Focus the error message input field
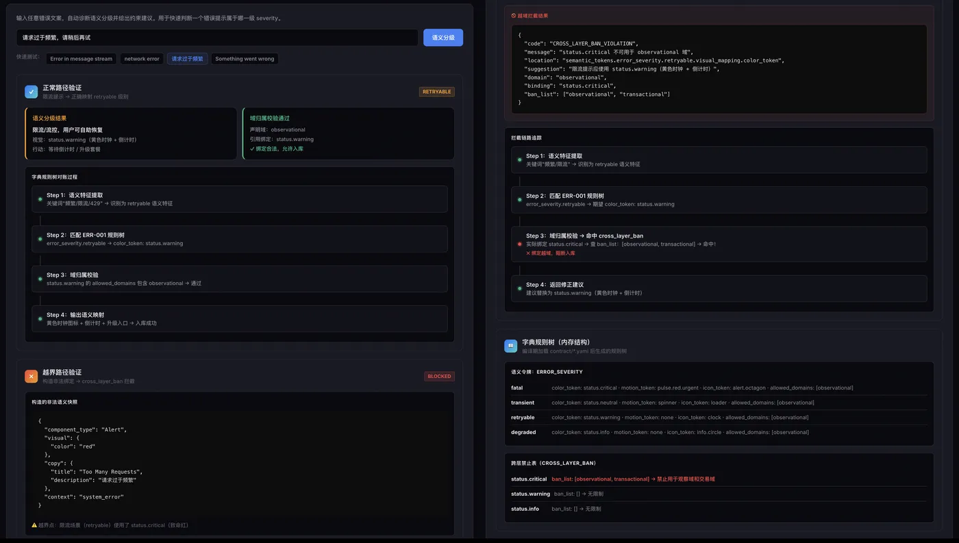Image resolution: width=959 pixels, height=543 pixels. click(x=217, y=38)
